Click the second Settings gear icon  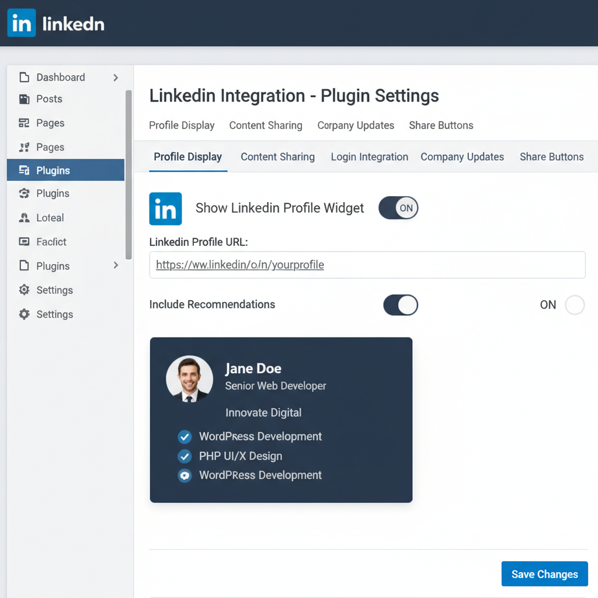point(24,314)
